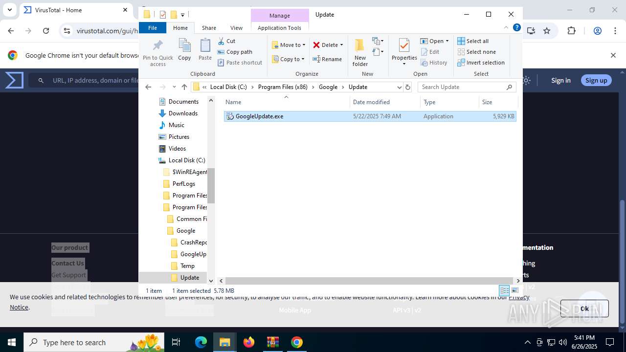
Task: Click Sign up on VirusTotal
Action: point(596,80)
